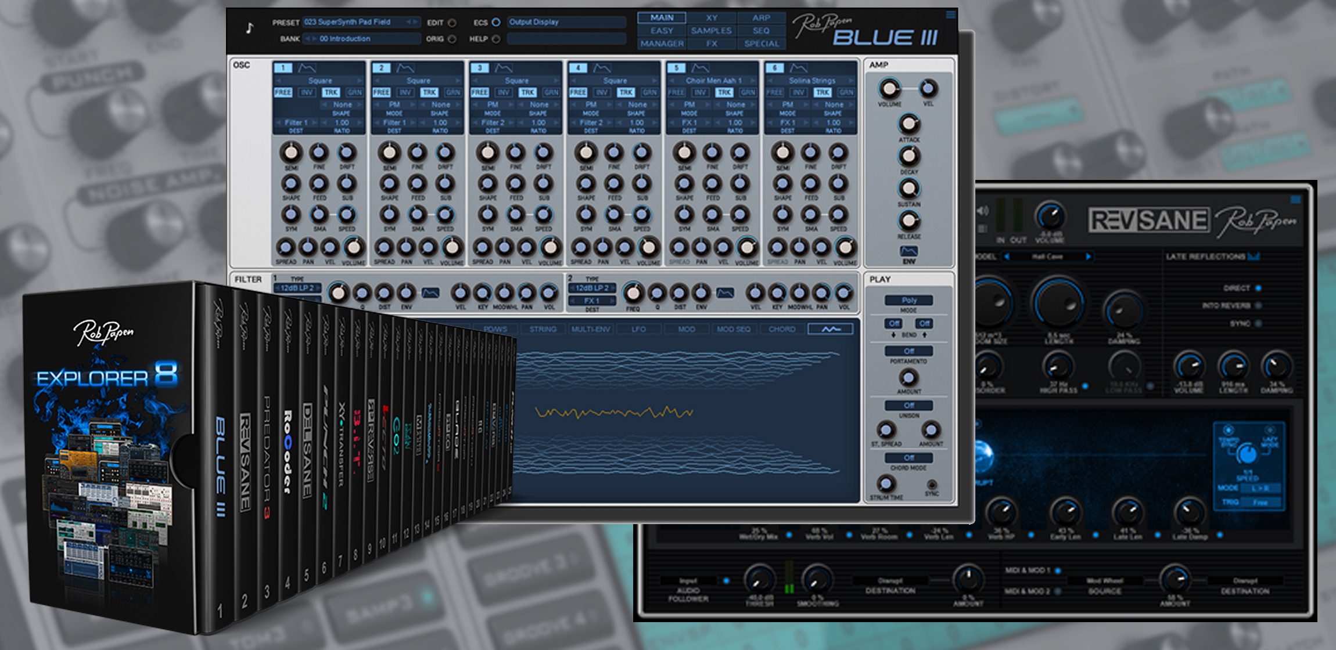Click Filter 2 envelope shape icon
1336x650 pixels.
point(725,293)
